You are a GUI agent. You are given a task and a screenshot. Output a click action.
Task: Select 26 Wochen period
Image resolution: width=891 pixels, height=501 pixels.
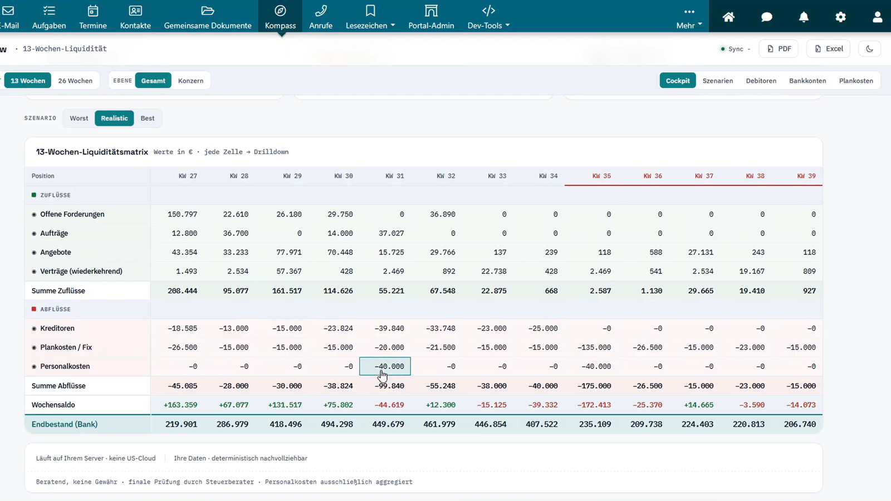(x=75, y=81)
